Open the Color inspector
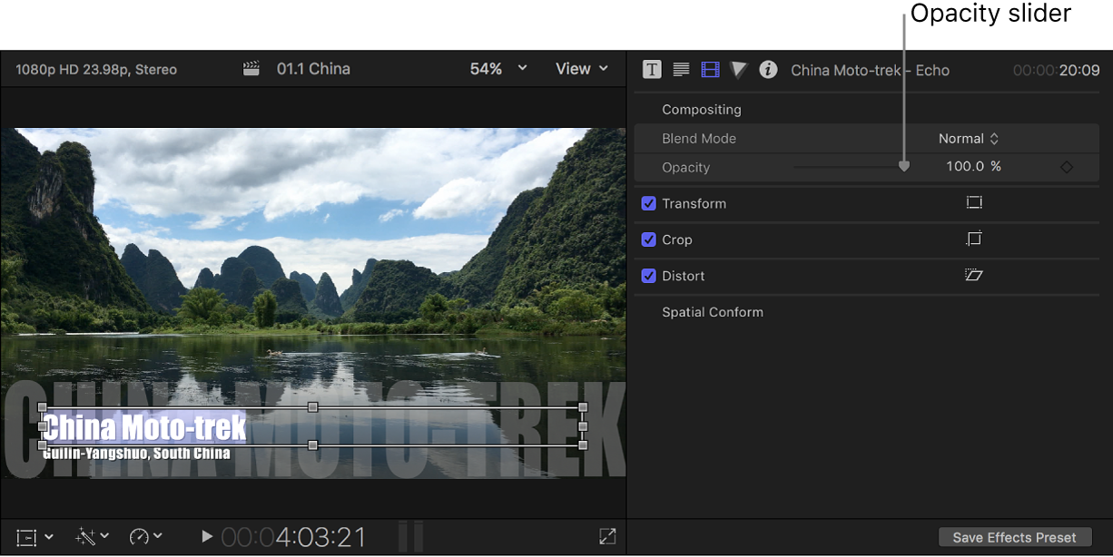 739,69
